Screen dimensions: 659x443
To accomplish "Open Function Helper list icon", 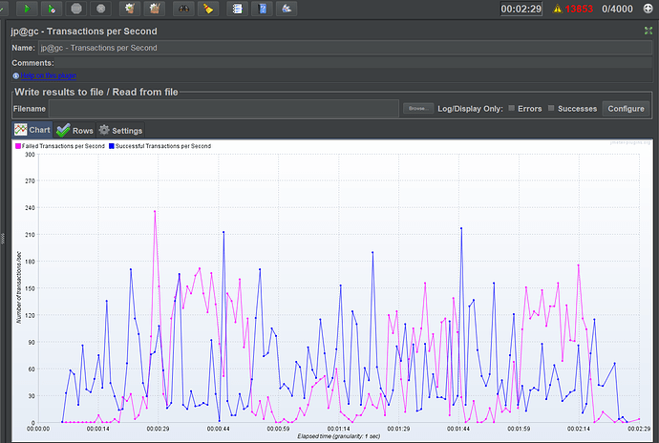I will pos(238,9).
